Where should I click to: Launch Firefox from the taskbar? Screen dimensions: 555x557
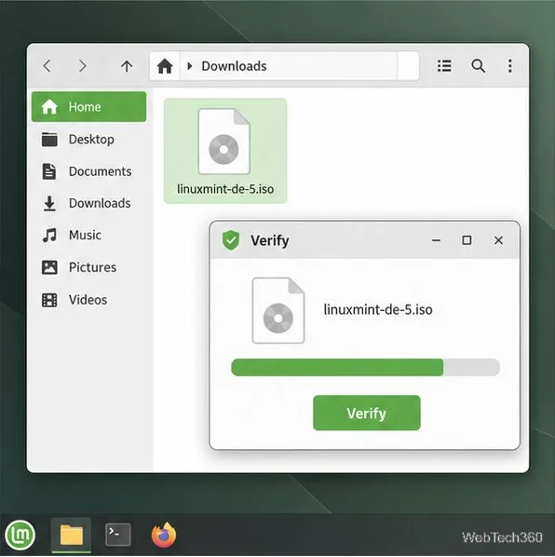pos(164,535)
